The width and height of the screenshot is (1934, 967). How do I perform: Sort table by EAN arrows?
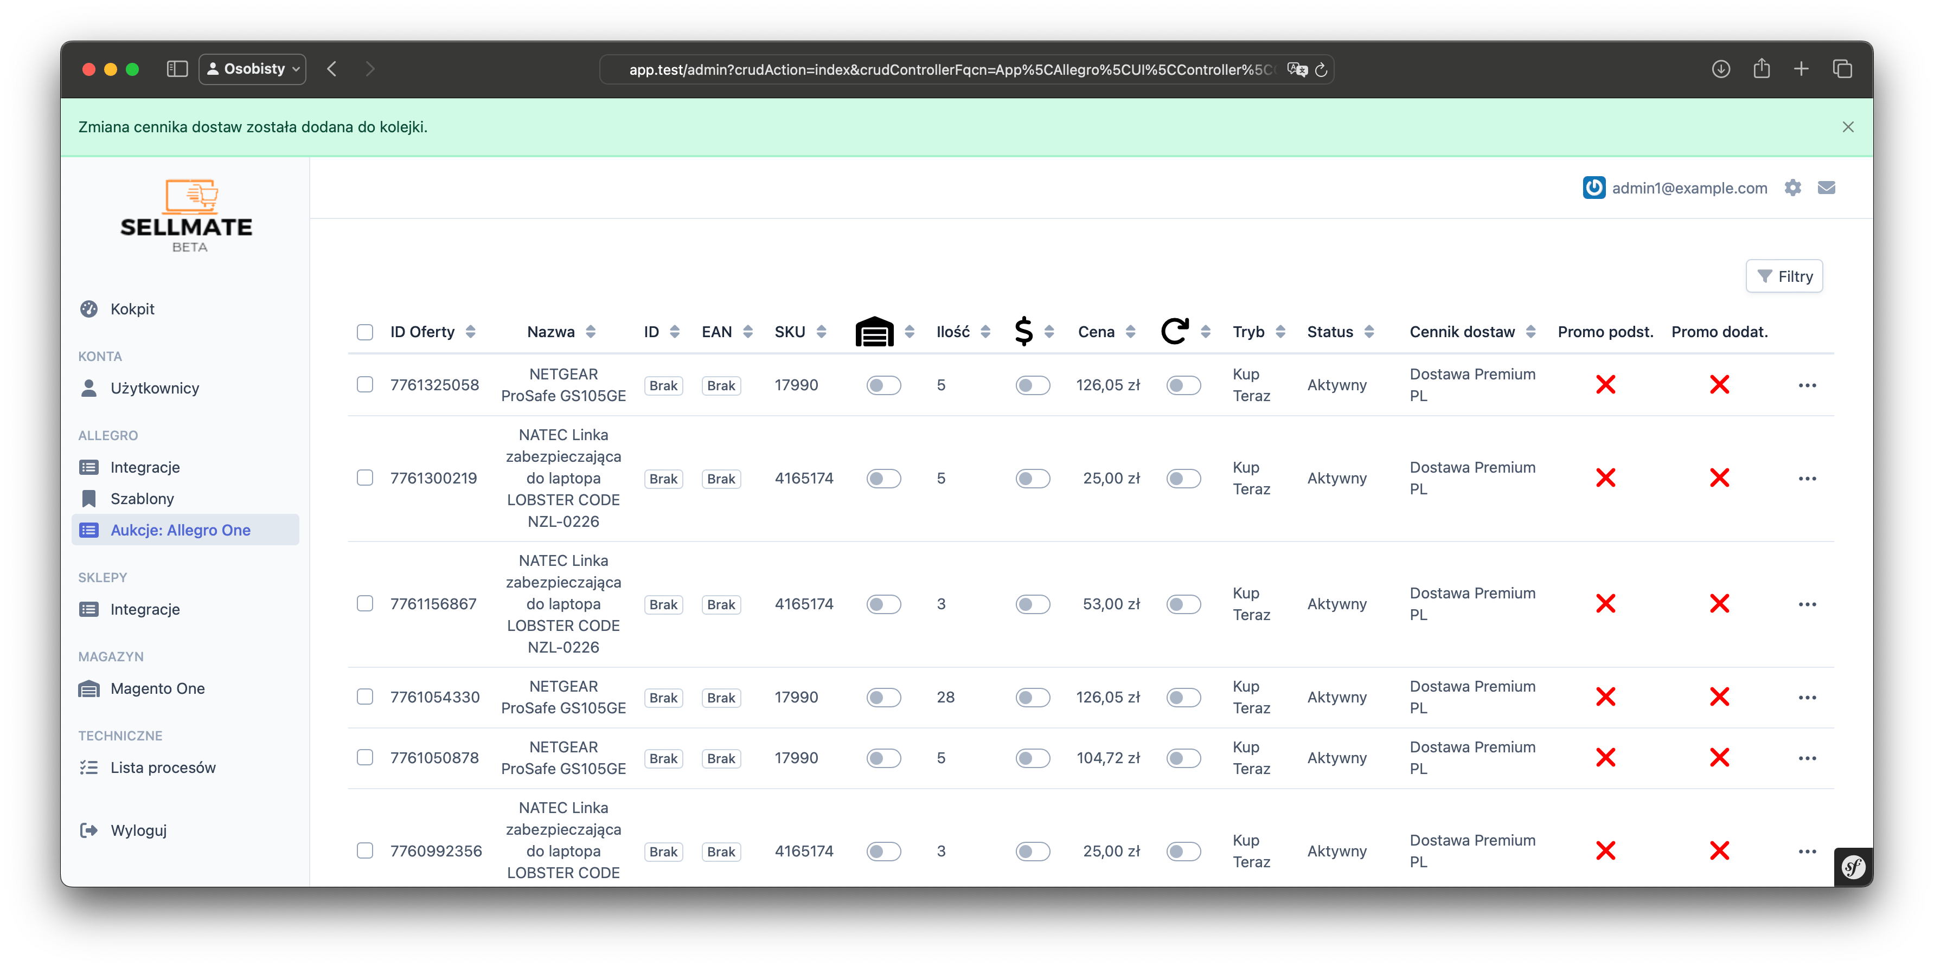[x=747, y=332]
